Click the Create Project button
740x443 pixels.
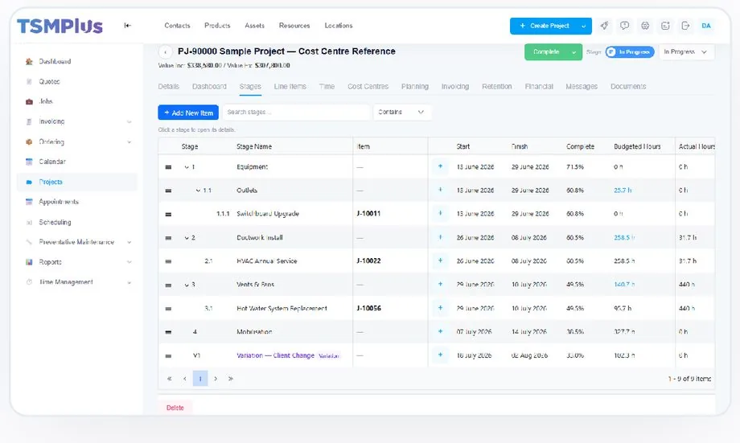545,26
